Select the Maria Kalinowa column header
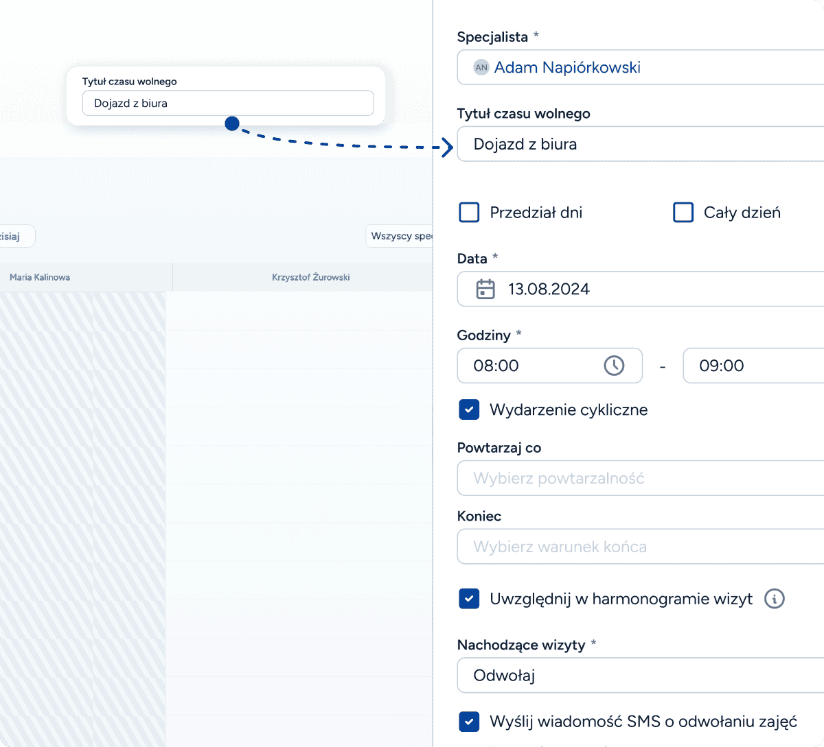This screenshot has height=747, width=824. (x=40, y=277)
